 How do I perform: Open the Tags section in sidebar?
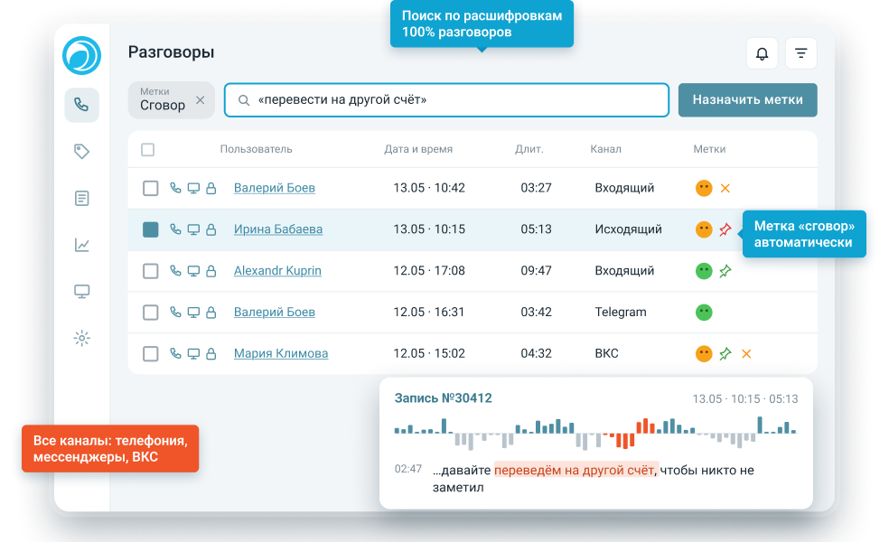coord(81,152)
